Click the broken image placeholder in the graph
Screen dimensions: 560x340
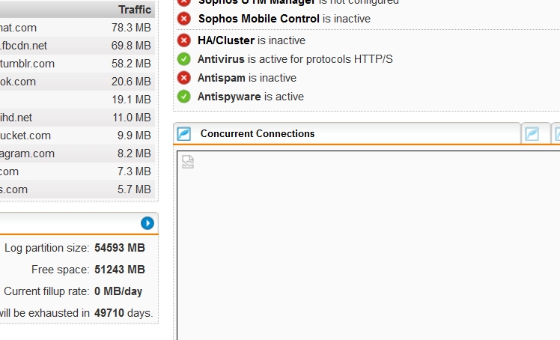tap(188, 162)
